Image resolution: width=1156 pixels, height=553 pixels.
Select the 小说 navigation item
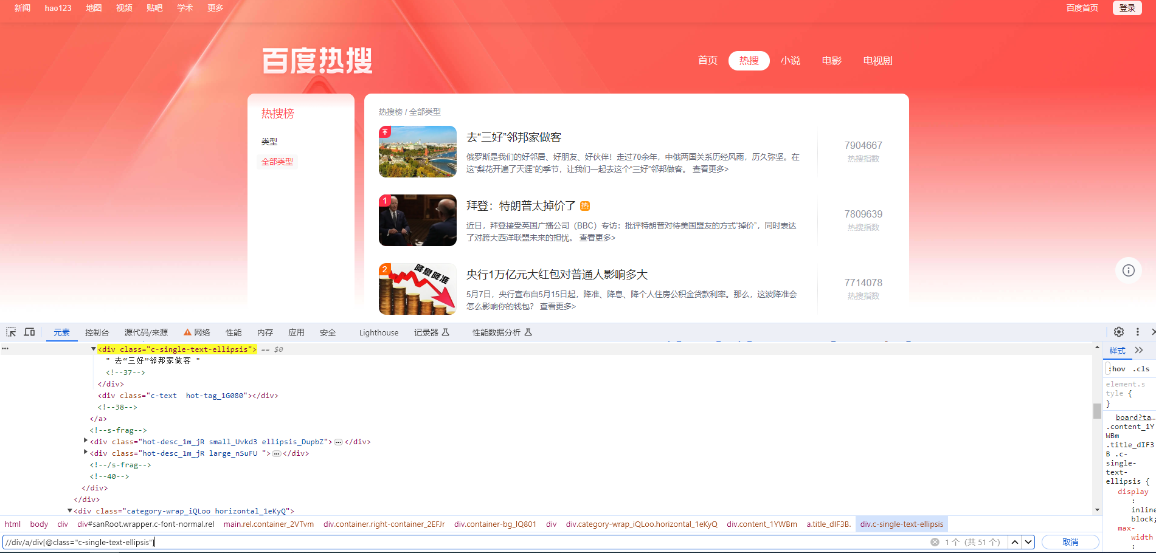pyautogui.click(x=791, y=61)
